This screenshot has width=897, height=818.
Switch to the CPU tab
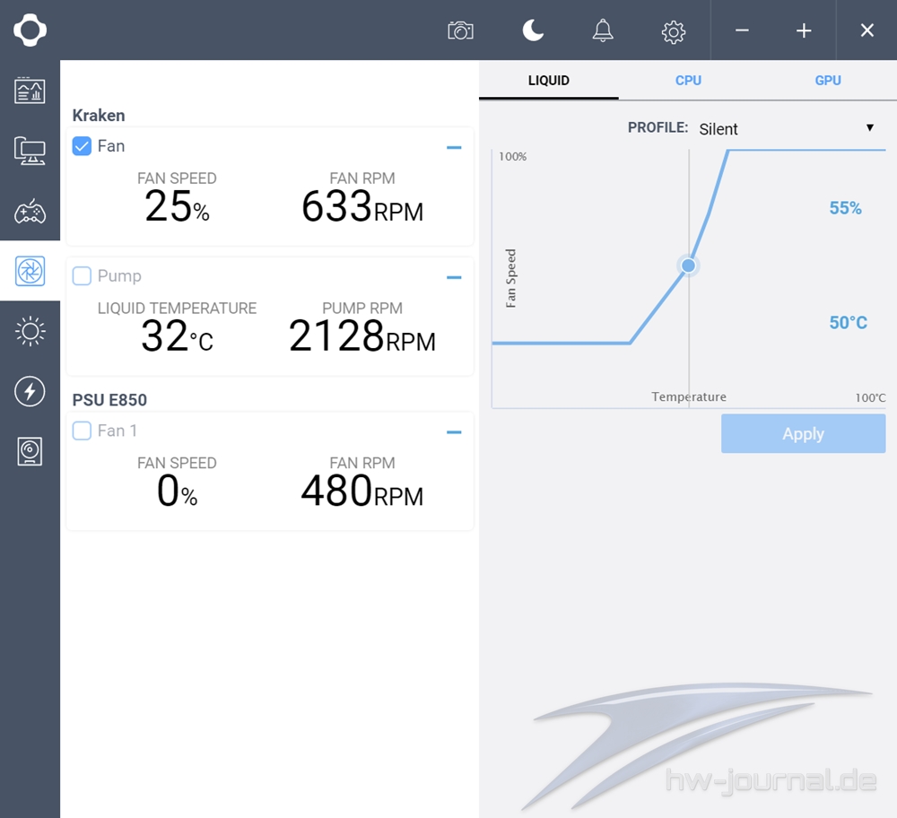click(688, 80)
